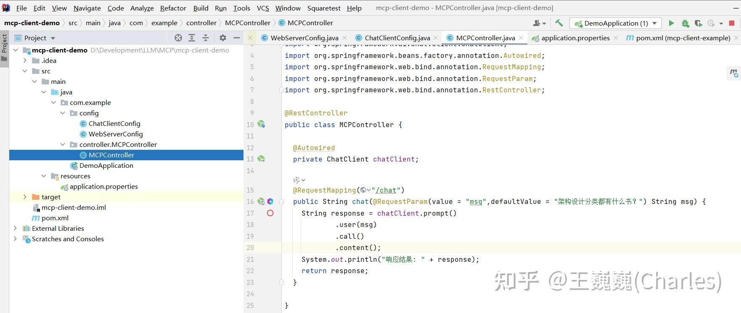
Task: Select pom.xml in the project tree
Action: 55,218
